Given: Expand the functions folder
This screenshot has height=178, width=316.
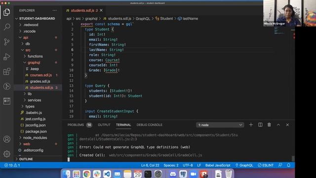Looking at the screenshot, I should coord(35,56).
